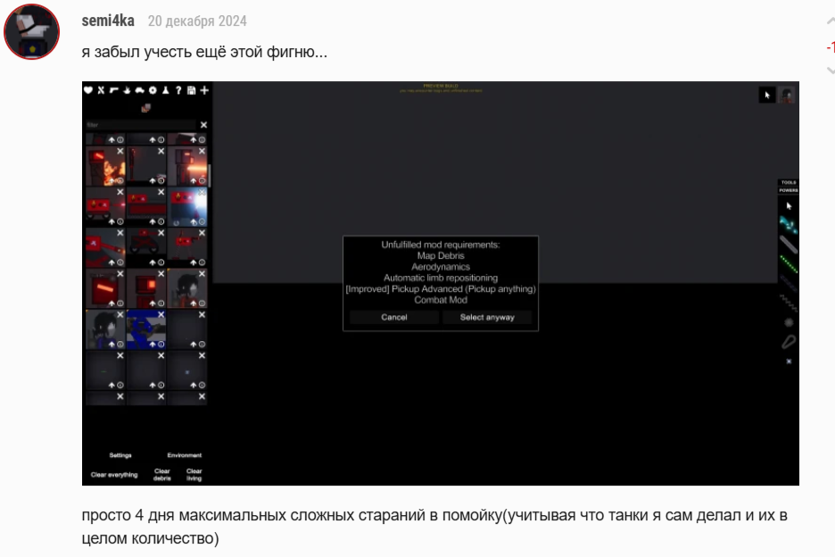Open the Misc question-mark category

click(178, 90)
